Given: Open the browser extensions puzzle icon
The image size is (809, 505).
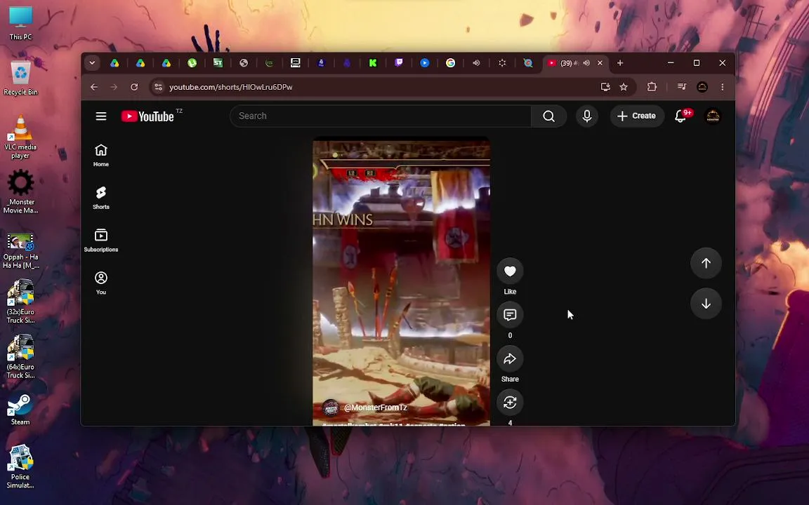Looking at the screenshot, I should (x=652, y=87).
